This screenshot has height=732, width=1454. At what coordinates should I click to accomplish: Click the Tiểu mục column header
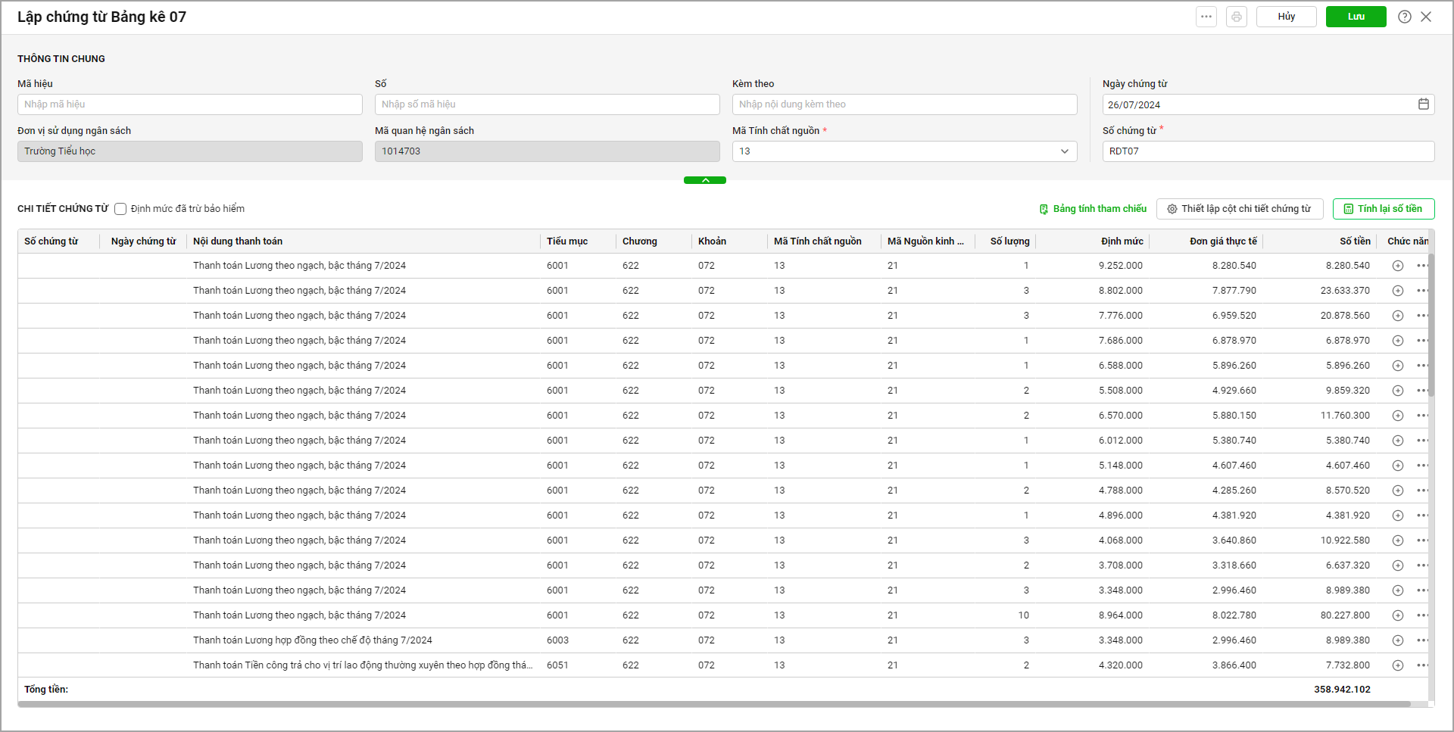[567, 241]
